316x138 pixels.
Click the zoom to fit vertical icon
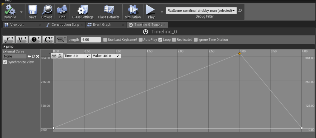click(x=60, y=56)
